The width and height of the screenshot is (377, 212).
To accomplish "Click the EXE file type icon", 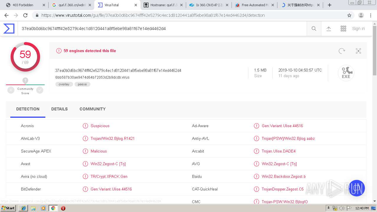I will (346, 73).
